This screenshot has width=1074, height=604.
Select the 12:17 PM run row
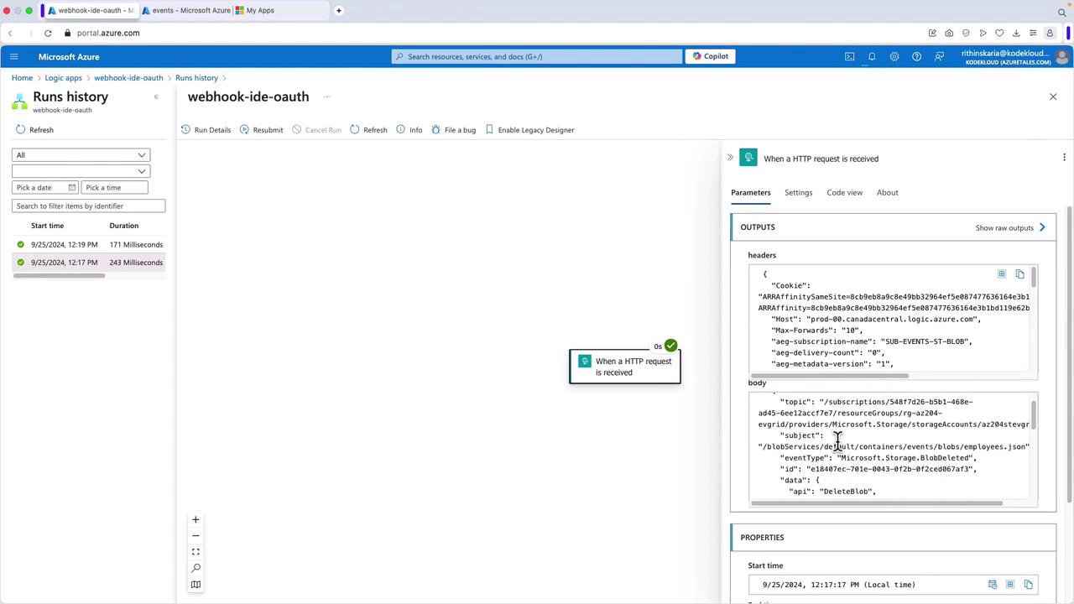point(89,263)
